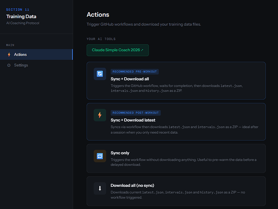Image resolution: width=278 pixels, height=209 pixels.
Task: Run the Sync + Download latest action
Action: coord(176,122)
